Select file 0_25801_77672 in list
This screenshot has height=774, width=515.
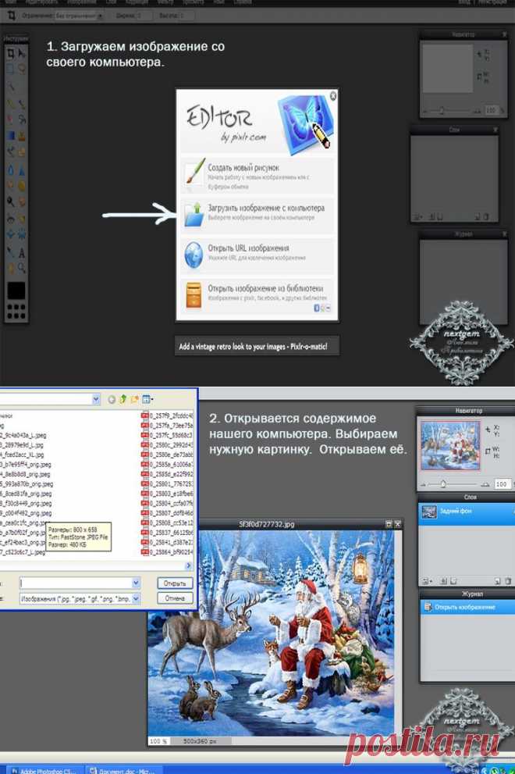pos(167,483)
